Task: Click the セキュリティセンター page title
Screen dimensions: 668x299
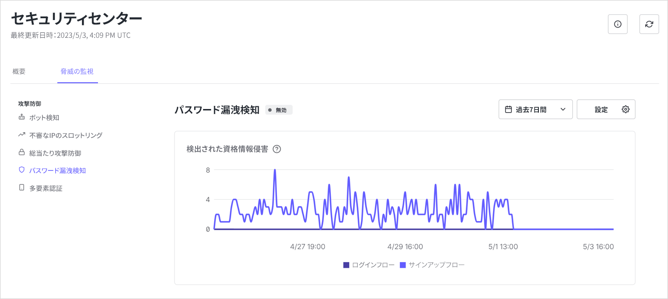Action: point(76,18)
